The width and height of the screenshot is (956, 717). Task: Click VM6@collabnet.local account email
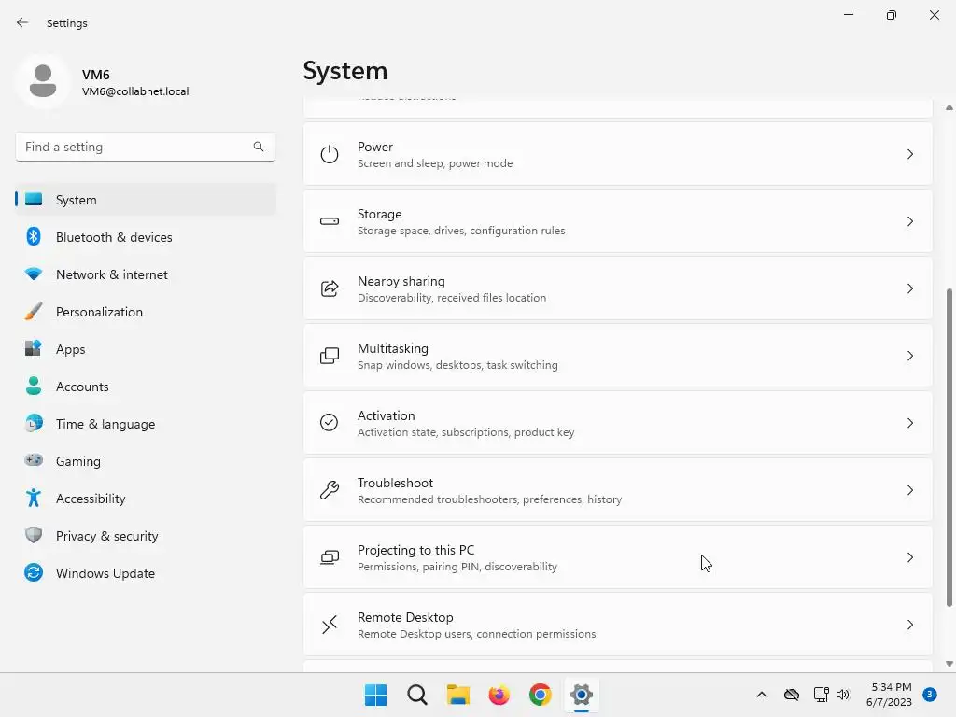[135, 91]
